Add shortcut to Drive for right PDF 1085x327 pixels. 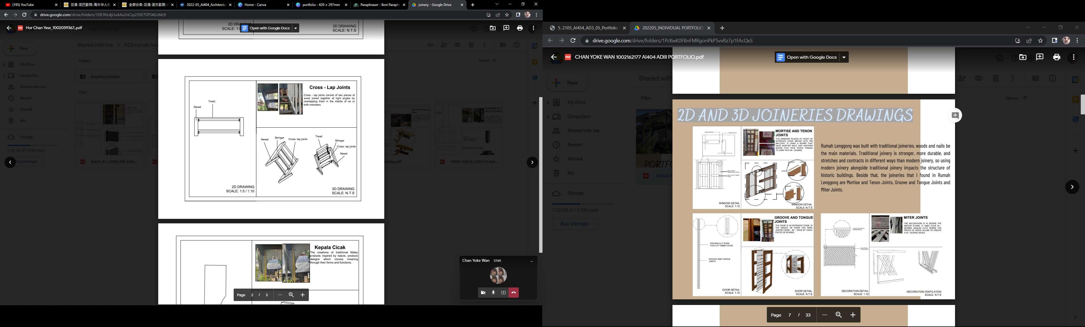pyautogui.click(x=1023, y=57)
